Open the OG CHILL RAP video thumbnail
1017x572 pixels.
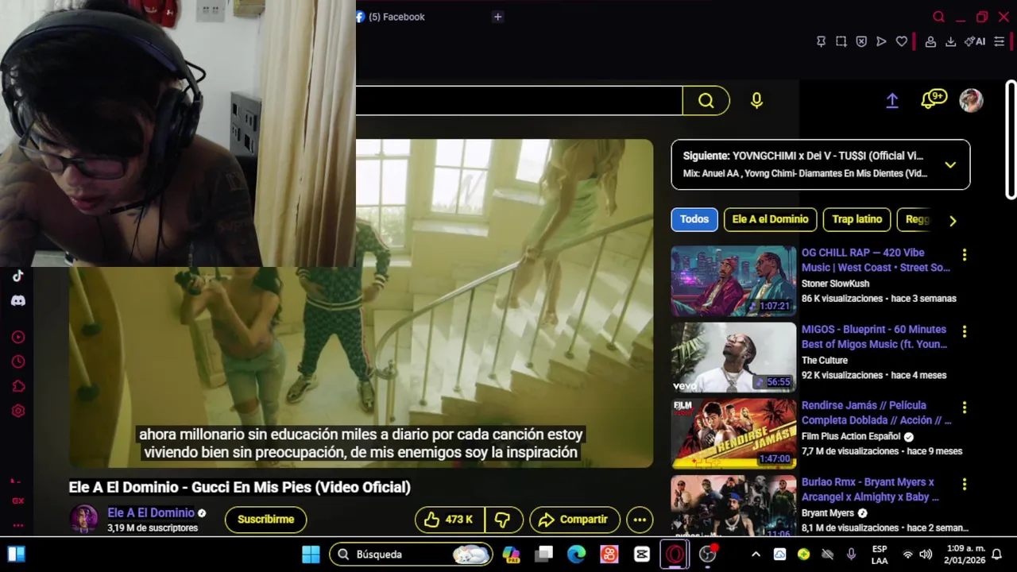pos(733,281)
